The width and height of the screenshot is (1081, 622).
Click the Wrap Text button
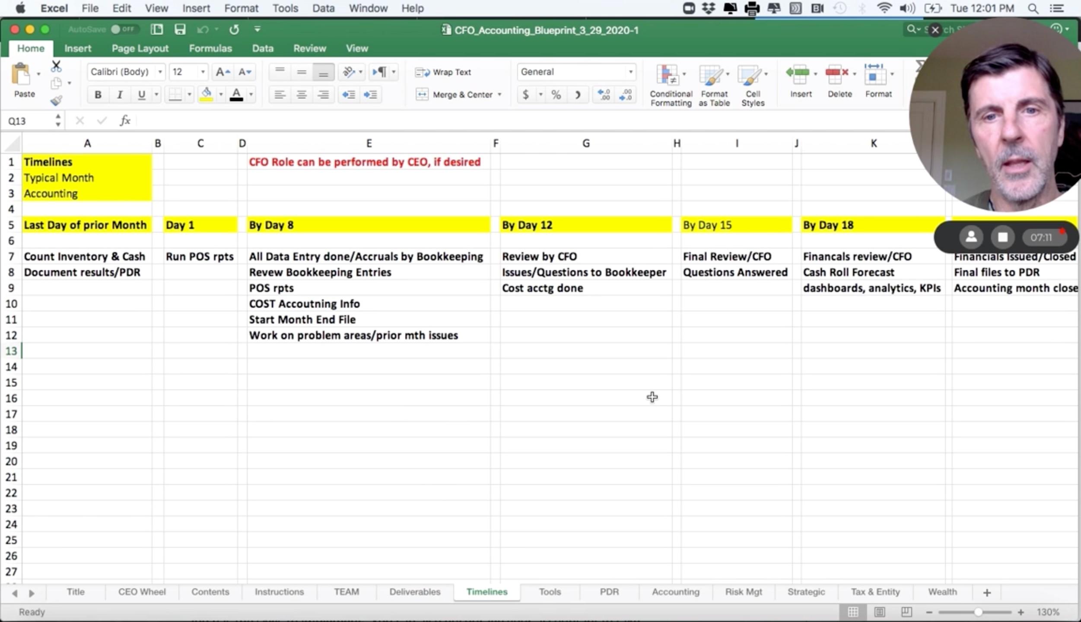point(444,72)
